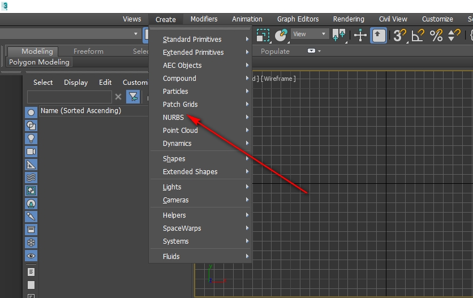This screenshot has width=473, height=298.
Task: Toggle geometry display filter in Scene Explorer
Action: pyautogui.click(x=31, y=113)
